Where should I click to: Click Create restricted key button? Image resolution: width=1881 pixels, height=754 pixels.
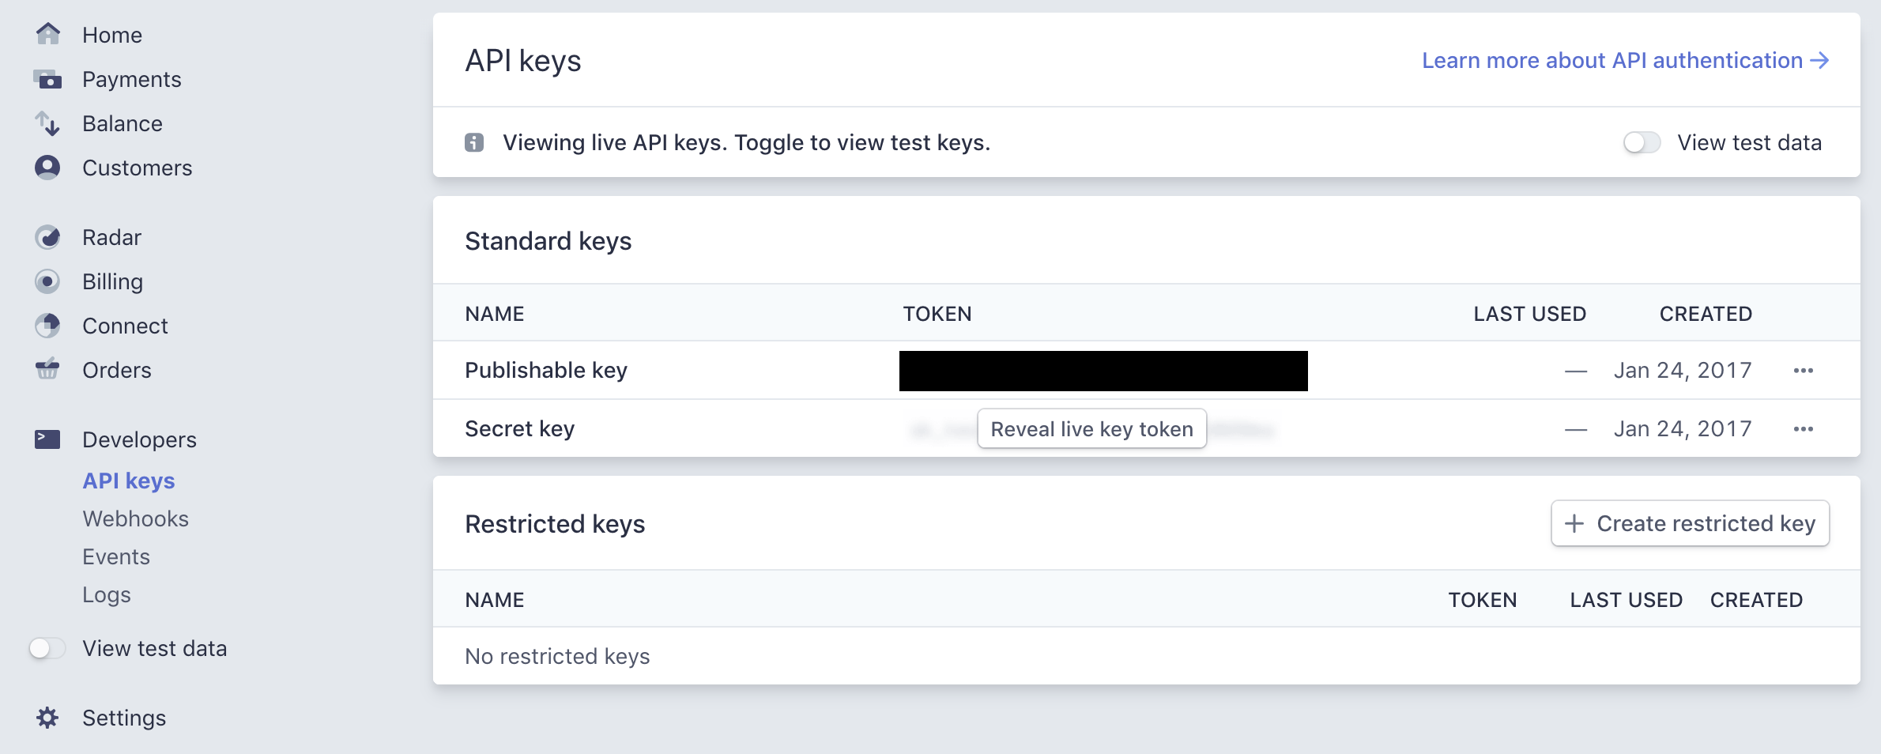1690,523
